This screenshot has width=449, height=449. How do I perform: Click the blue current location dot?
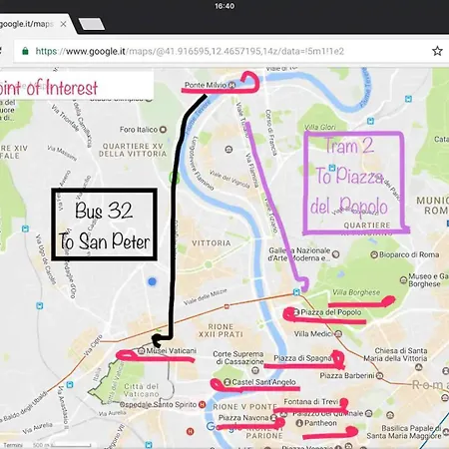coord(152,281)
